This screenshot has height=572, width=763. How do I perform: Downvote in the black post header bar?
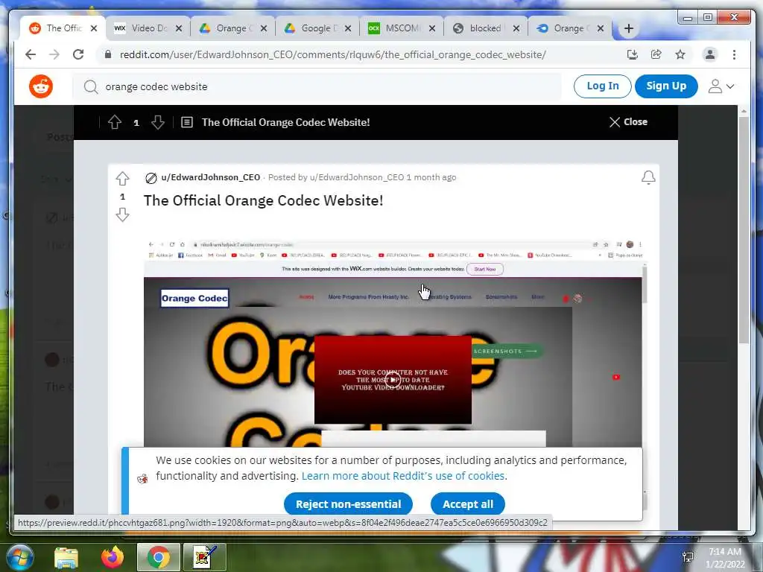coord(158,122)
